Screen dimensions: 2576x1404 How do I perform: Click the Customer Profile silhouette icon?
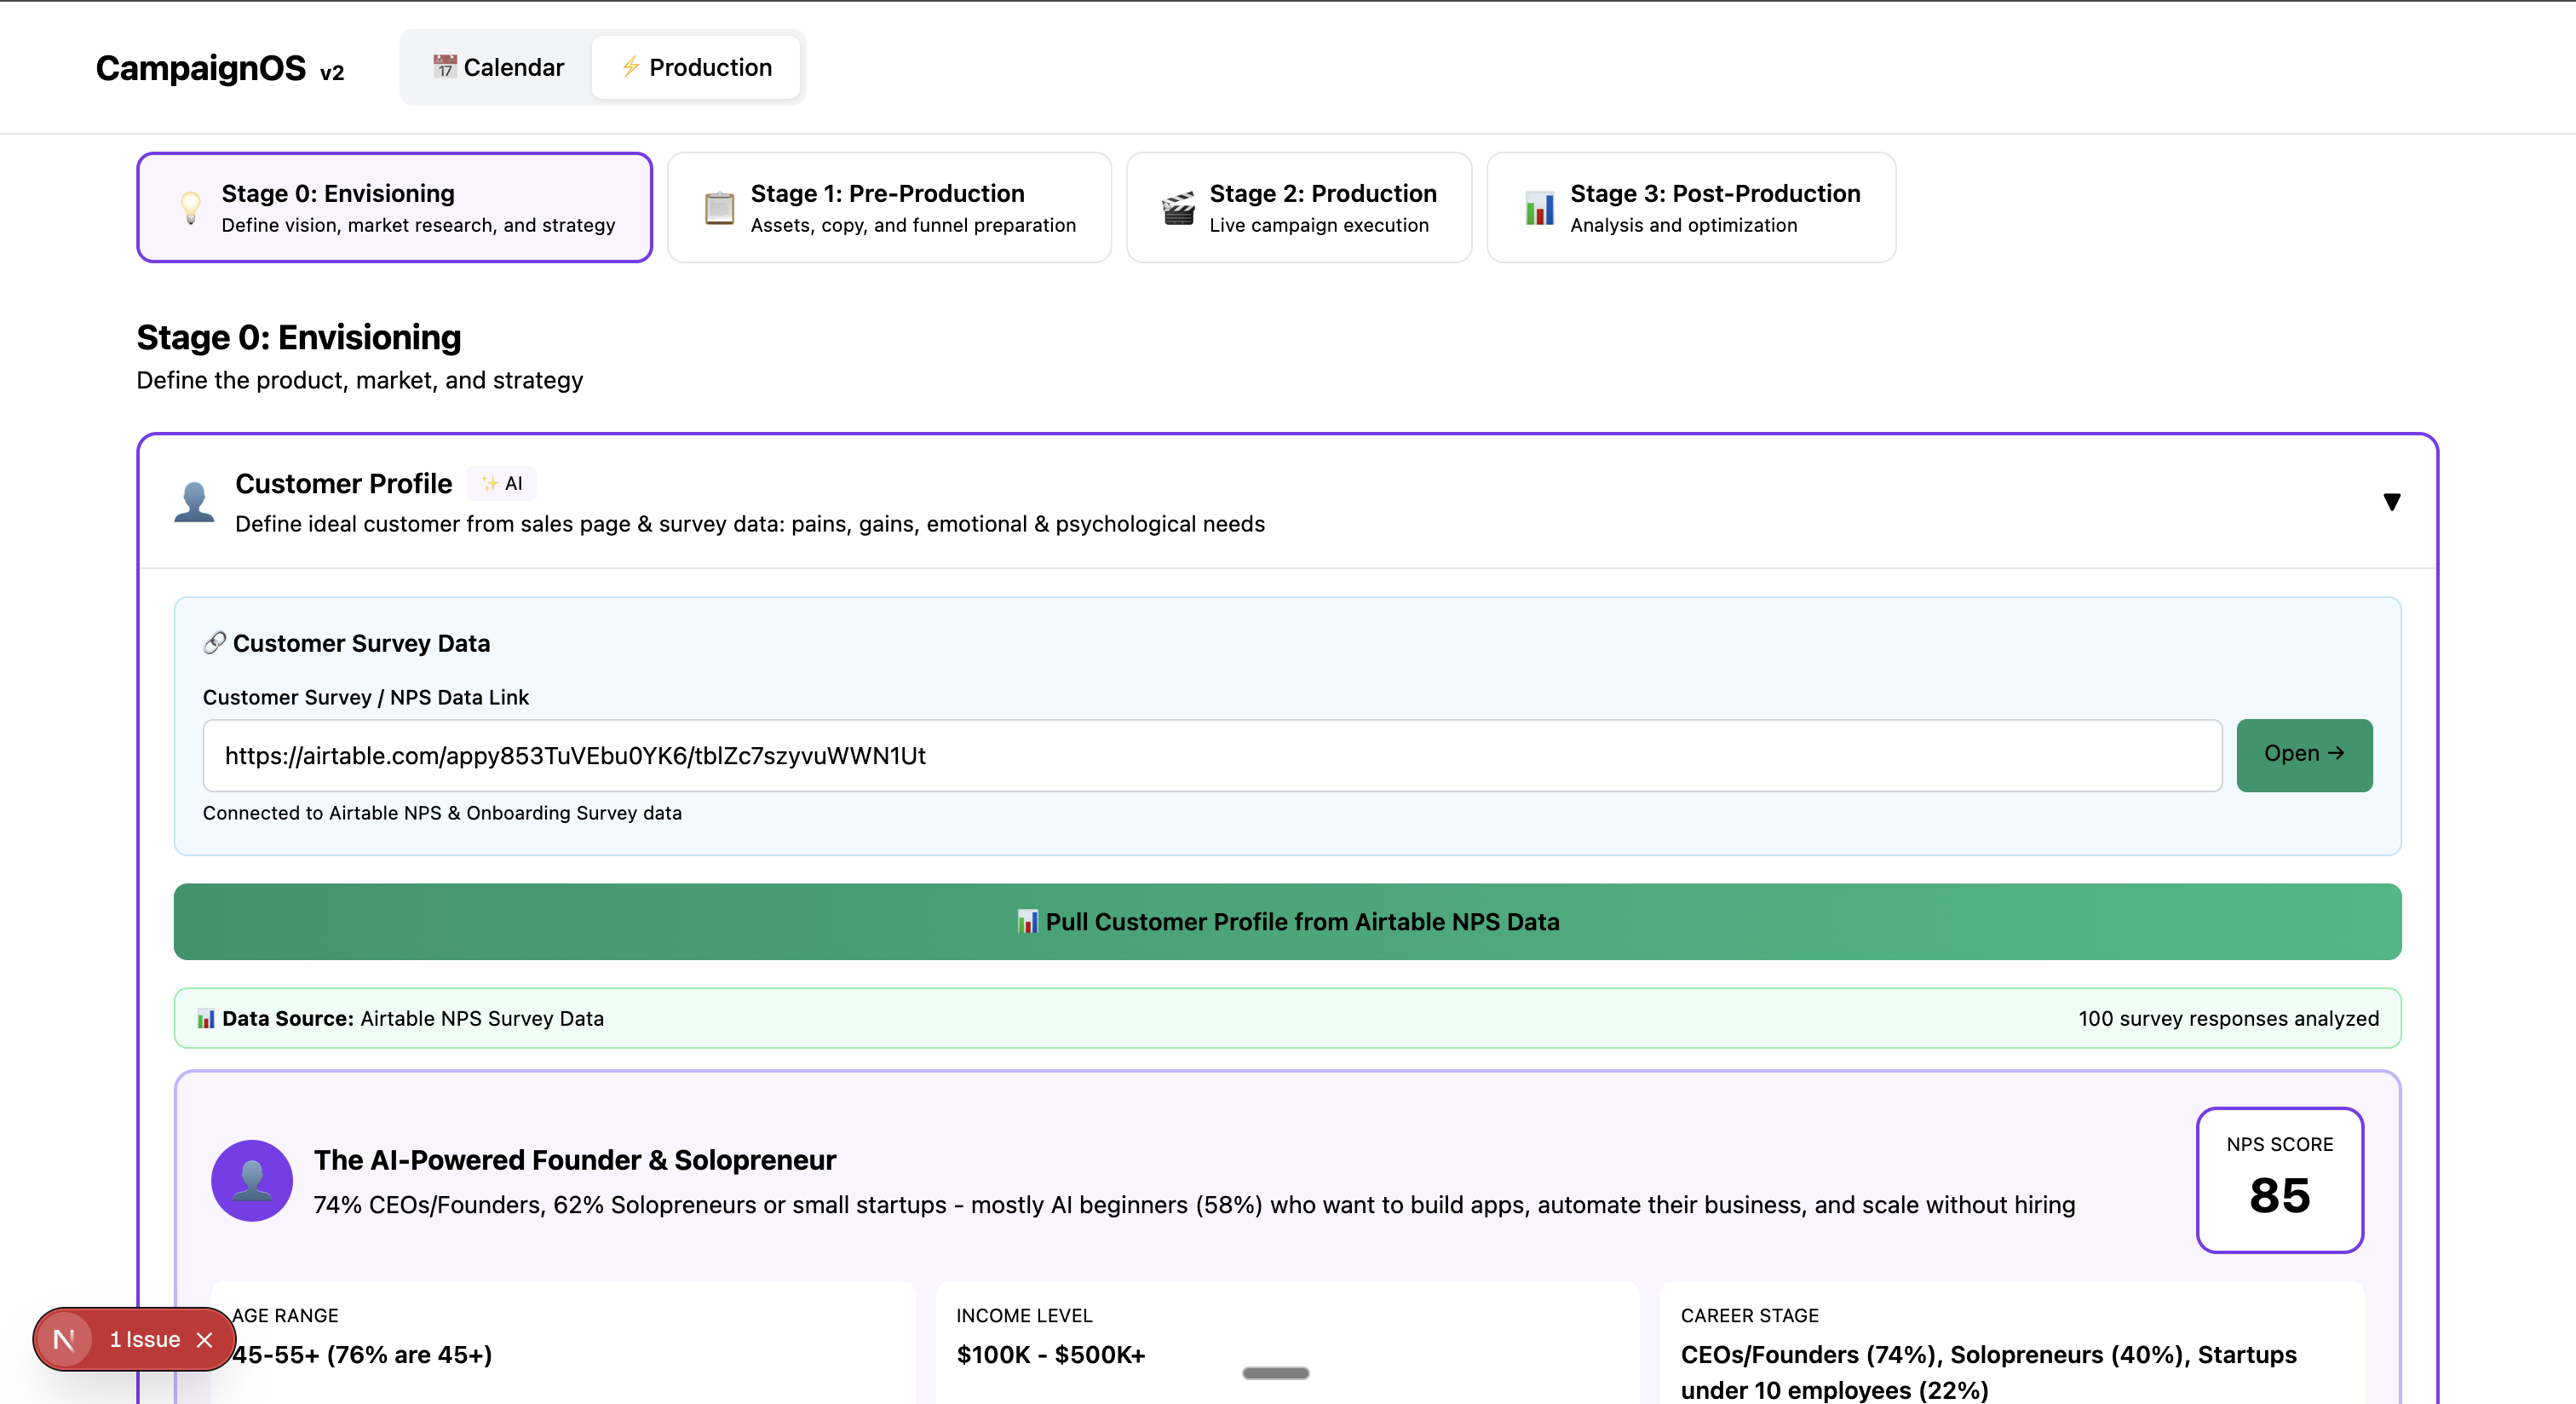(194, 501)
